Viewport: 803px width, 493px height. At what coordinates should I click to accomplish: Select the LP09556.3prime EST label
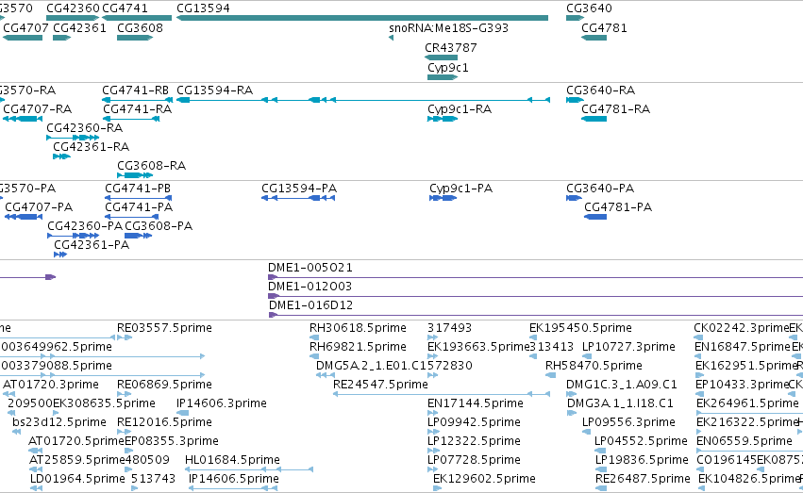(x=628, y=422)
